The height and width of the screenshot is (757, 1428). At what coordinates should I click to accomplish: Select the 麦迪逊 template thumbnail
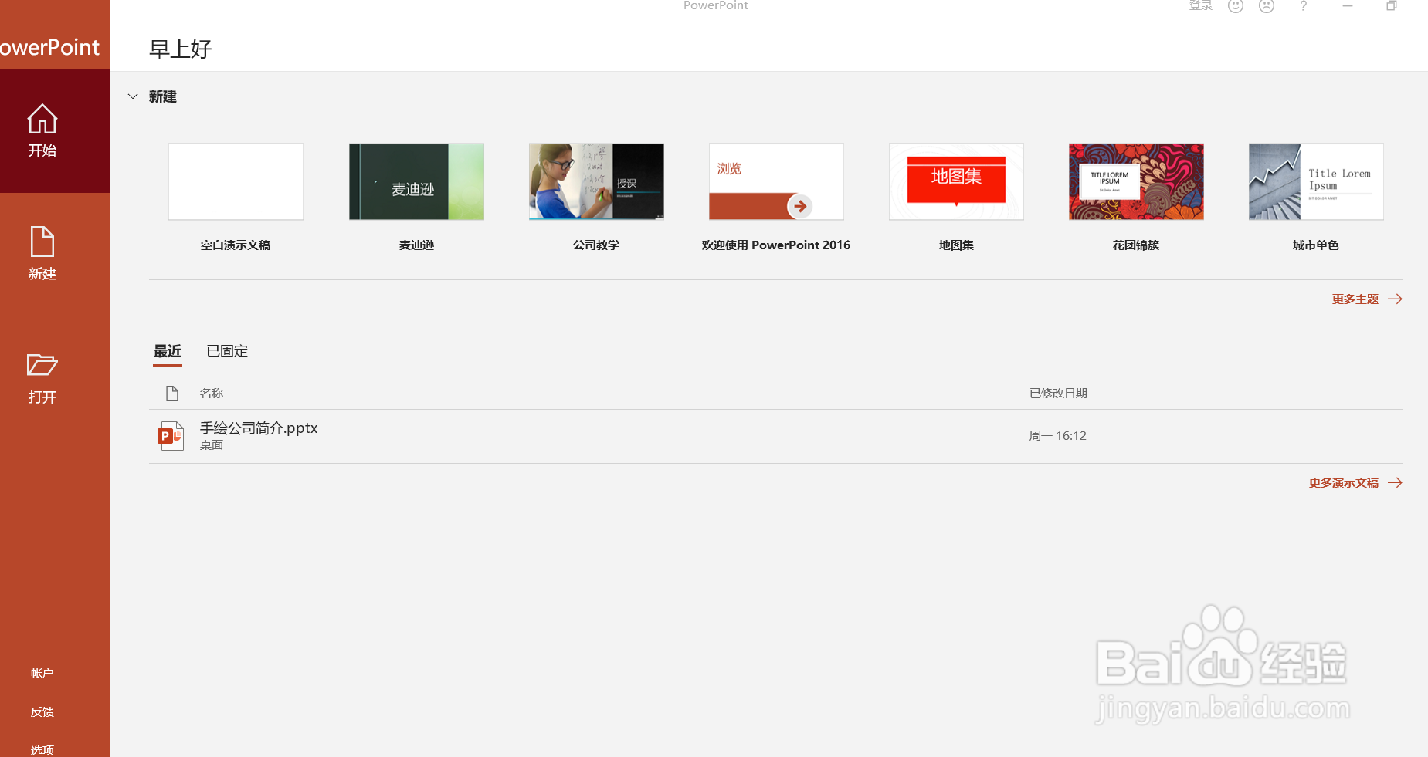click(x=416, y=181)
